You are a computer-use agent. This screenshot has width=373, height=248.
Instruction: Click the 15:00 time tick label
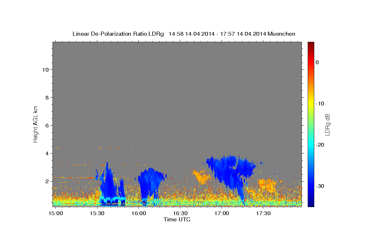coord(55,214)
